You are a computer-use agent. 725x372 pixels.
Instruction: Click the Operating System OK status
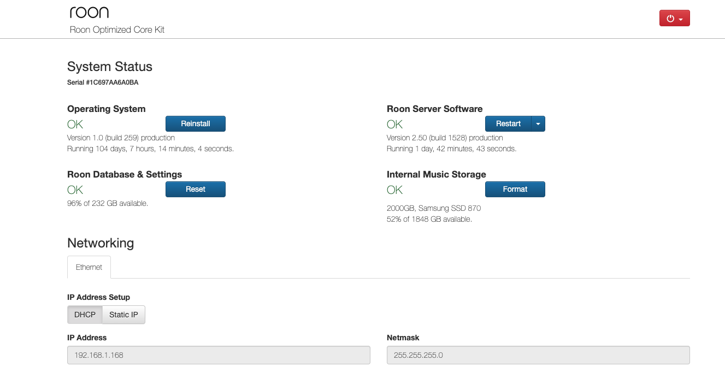pos(75,124)
